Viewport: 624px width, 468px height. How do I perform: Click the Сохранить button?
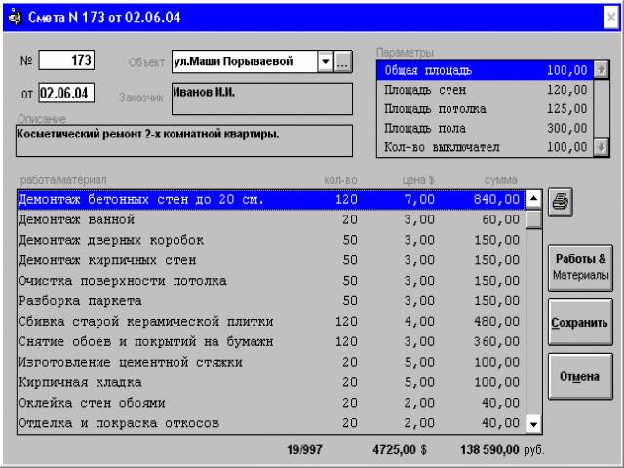(580, 323)
